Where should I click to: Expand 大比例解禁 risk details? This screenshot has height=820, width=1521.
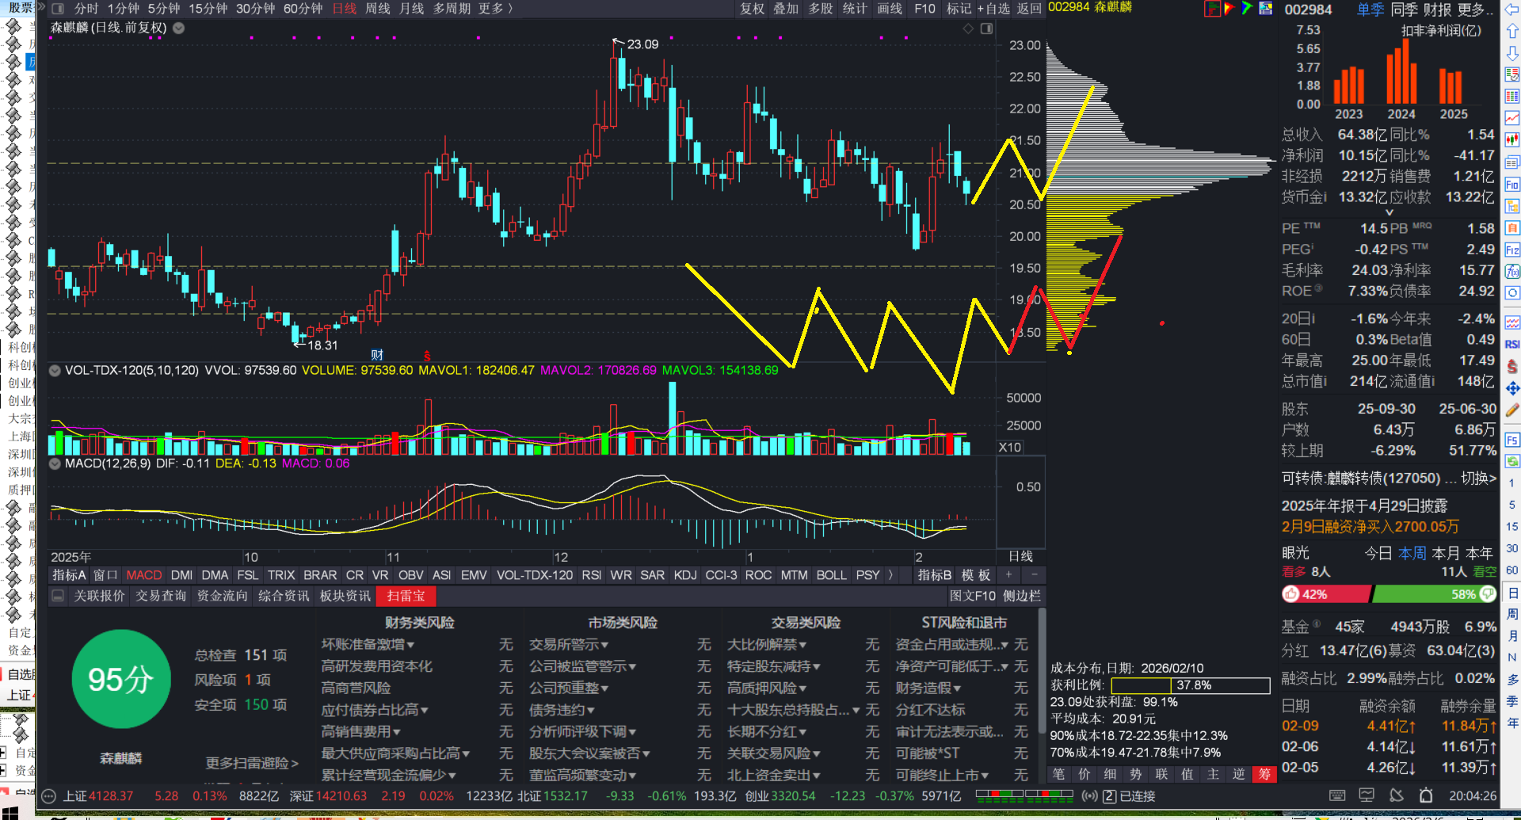pyautogui.click(x=767, y=645)
